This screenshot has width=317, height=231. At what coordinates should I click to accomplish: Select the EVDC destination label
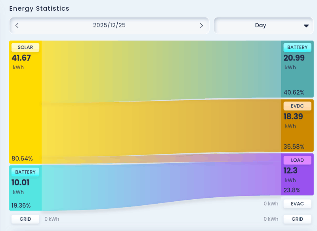tap(297, 106)
